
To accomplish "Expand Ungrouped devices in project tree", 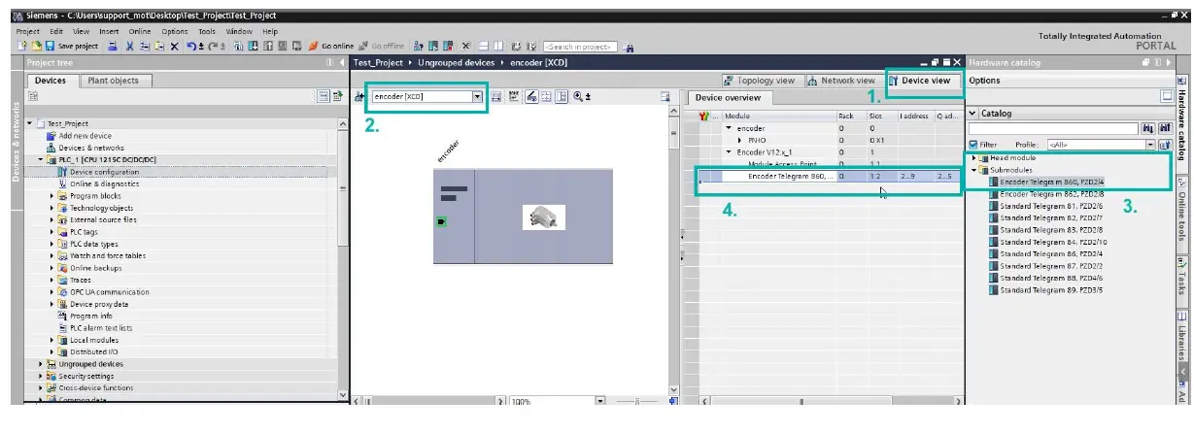I will coord(41,364).
